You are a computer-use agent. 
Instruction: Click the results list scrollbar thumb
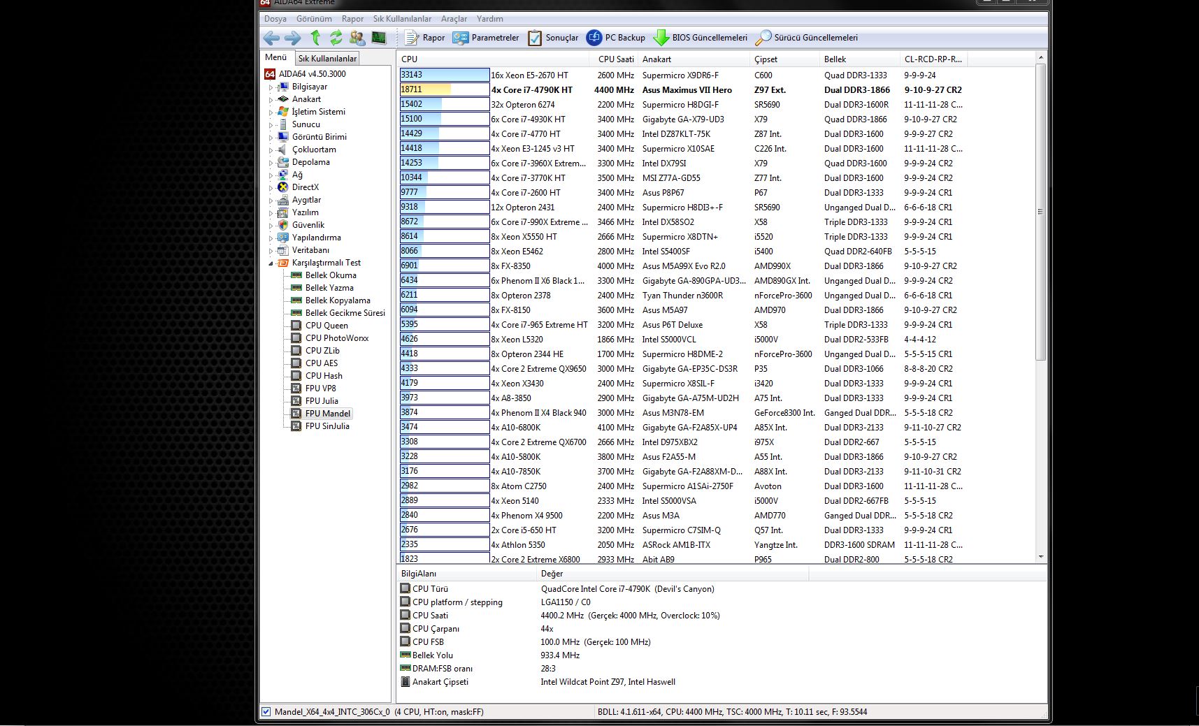1040,212
